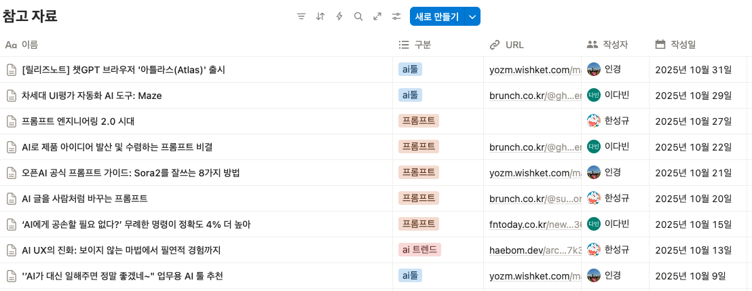This screenshot has height=291, width=752.
Task: Click the search magnifier icon
Action: coord(358,16)
